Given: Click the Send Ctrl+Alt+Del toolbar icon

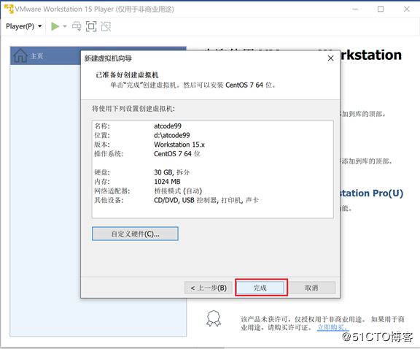Looking at the screenshot, I should (77, 26).
